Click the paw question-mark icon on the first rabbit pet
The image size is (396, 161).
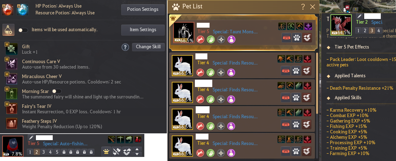(x=297, y=71)
